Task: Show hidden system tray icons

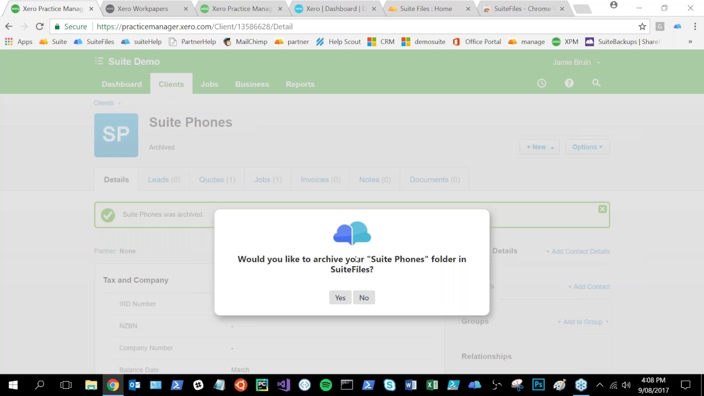Action: point(599,385)
